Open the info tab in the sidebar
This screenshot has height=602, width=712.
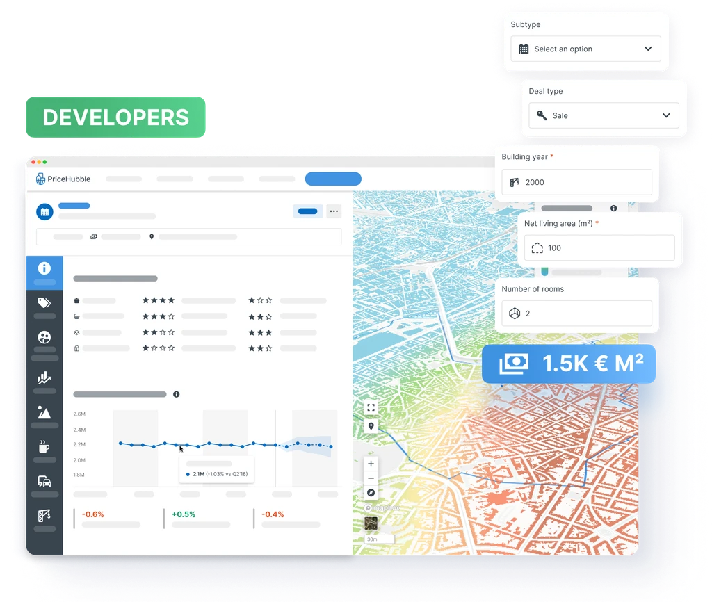pyautogui.click(x=44, y=268)
